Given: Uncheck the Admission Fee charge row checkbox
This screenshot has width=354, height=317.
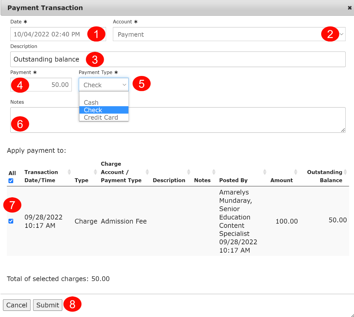Looking at the screenshot, I should coord(11,221).
